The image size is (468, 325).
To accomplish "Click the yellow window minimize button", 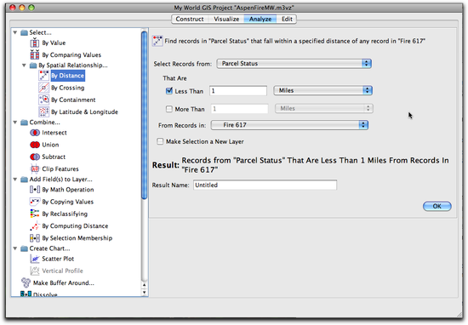I will tap(22, 8).
